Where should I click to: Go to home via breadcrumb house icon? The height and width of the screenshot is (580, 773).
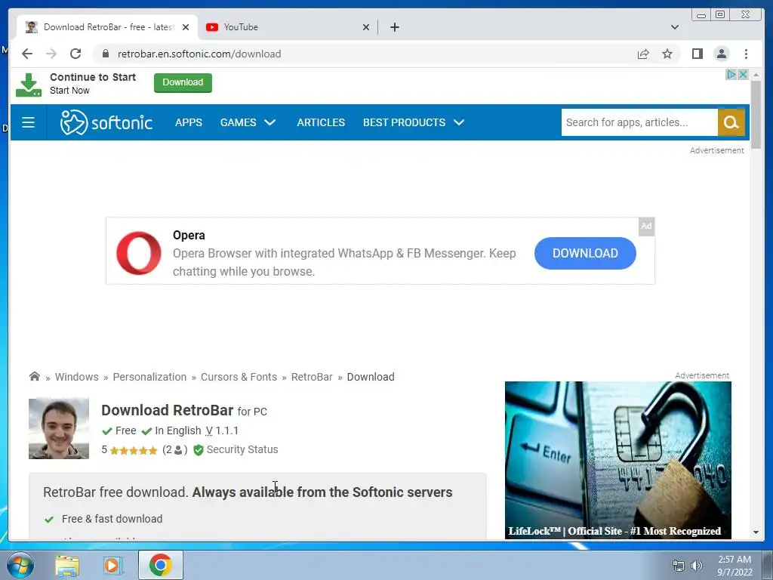35,376
